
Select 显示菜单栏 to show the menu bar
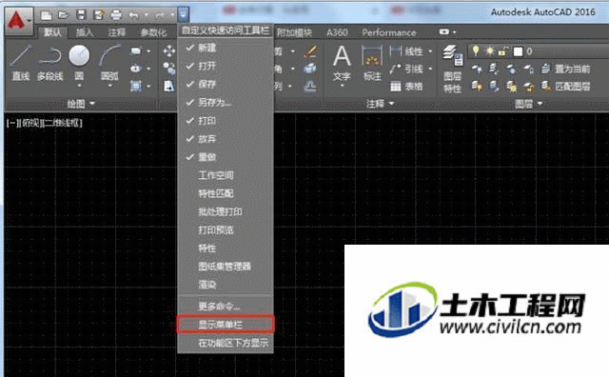point(226,325)
